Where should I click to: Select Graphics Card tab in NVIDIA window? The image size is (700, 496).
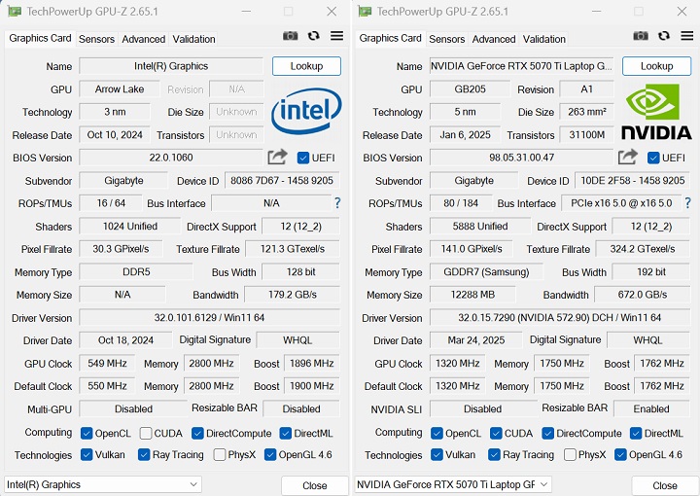tap(390, 38)
